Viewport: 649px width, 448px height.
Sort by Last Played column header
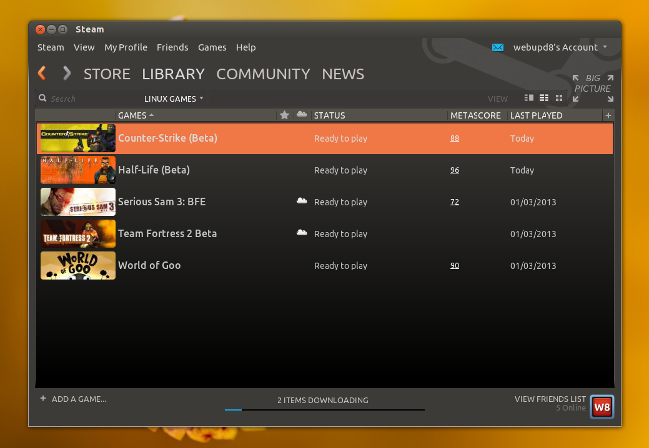tap(536, 115)
